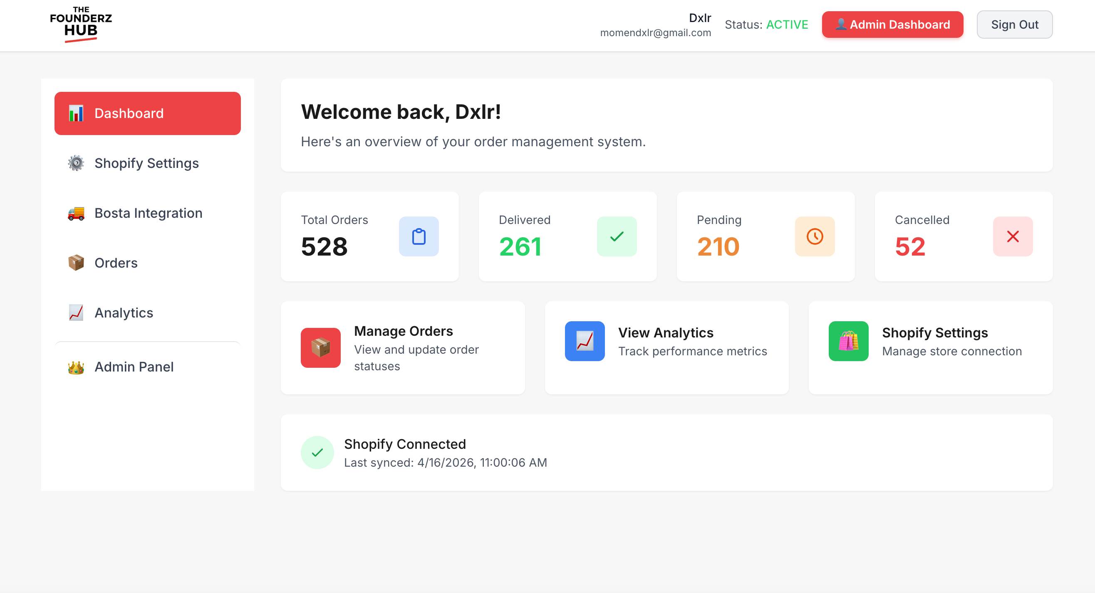Navigate to Orders in sidebar
The image size is (1095, 593).
click(x=148, y=263)
